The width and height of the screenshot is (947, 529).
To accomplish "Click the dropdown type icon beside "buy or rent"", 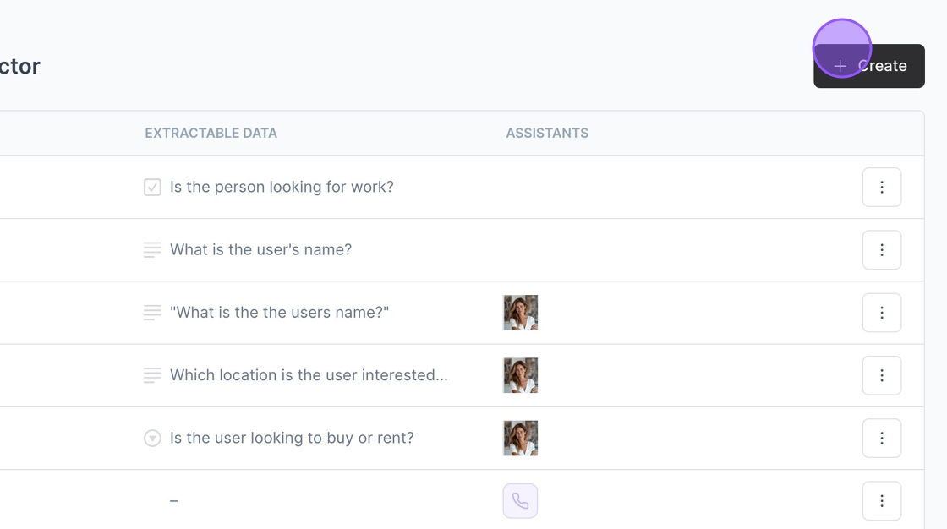I will coord(152,438).
